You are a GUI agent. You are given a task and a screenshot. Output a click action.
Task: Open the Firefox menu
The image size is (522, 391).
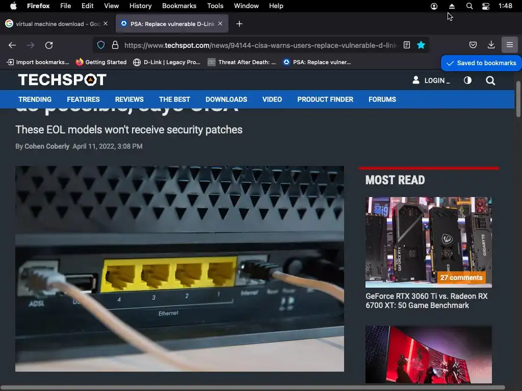pos(38,6)
